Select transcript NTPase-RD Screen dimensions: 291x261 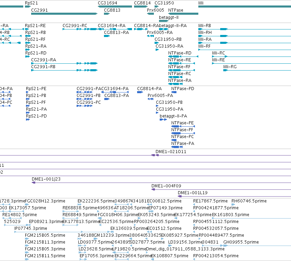[180, 53]
